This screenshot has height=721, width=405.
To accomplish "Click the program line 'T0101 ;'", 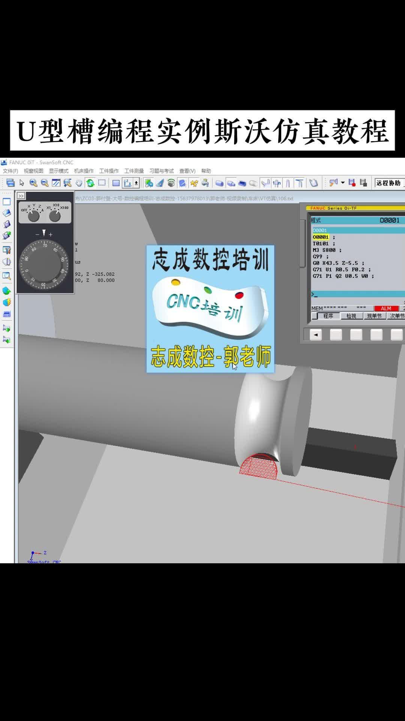I will click(x=324, y=244).
